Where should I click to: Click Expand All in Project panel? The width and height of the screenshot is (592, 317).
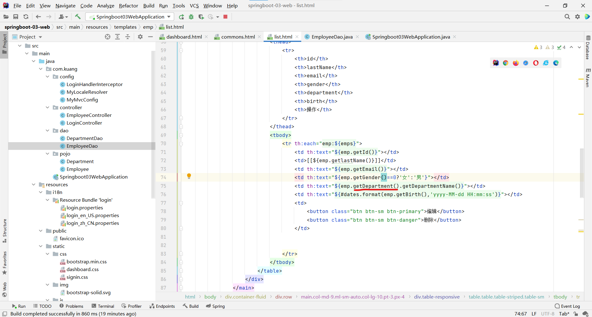tap(117, 37)
